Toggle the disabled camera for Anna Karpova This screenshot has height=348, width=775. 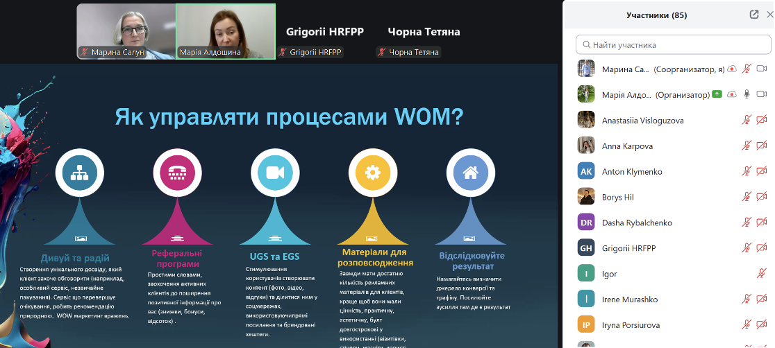pos(761,146)
